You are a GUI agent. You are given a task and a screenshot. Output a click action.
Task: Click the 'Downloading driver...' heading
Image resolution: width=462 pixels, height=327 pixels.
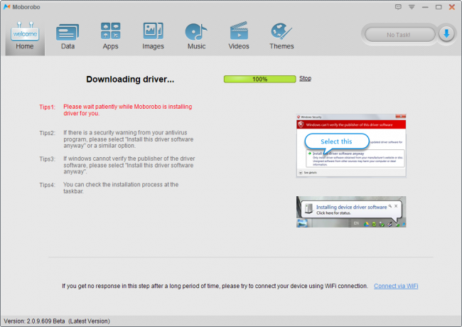(130, 79)
